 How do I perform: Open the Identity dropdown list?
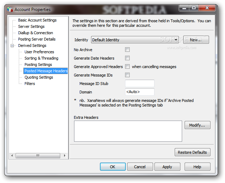pyautogui.click(x=135, y=40)
